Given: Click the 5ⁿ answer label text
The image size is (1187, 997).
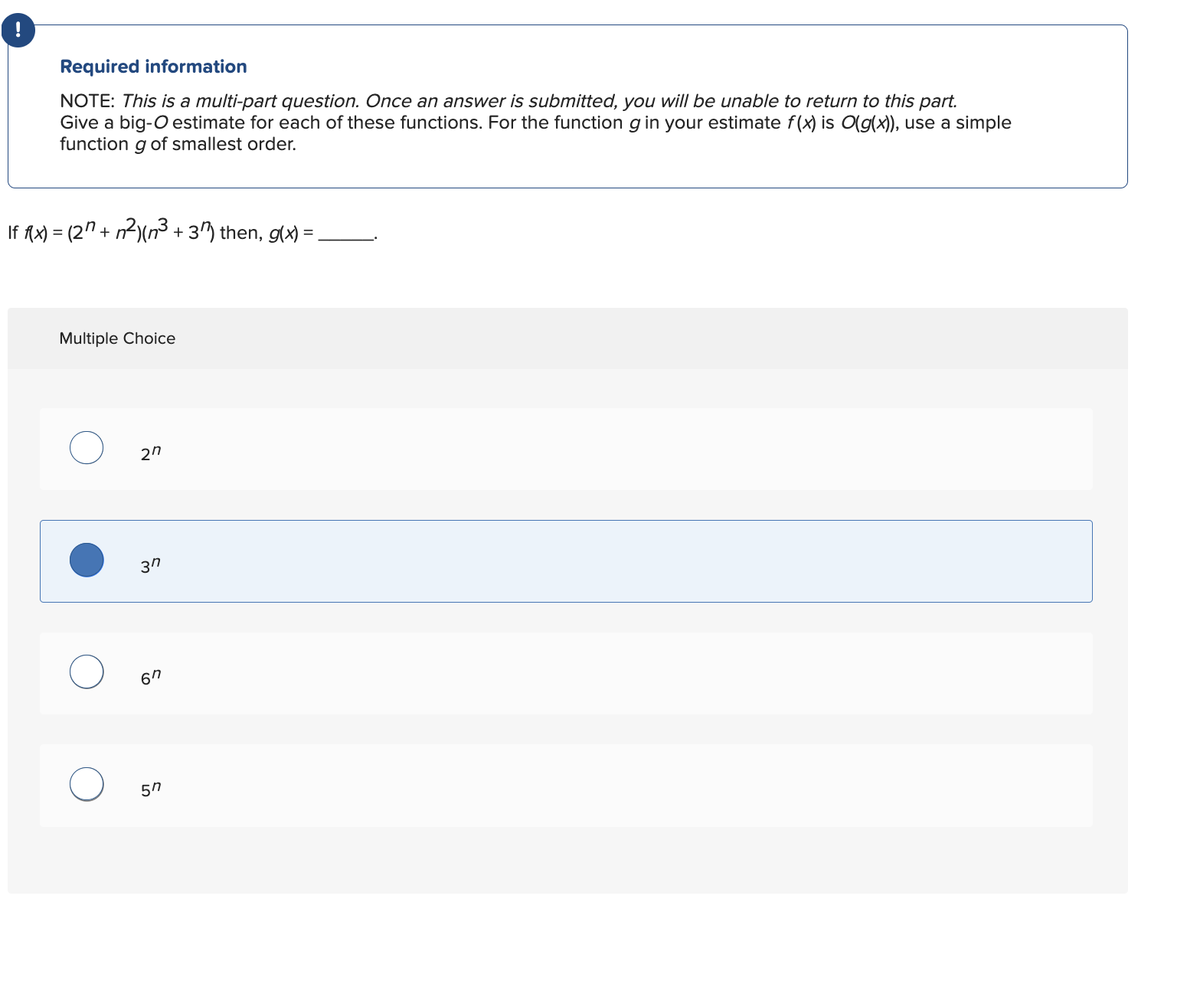Looking at the screenshot, I should pyautogui.click(x=151, y=789).
